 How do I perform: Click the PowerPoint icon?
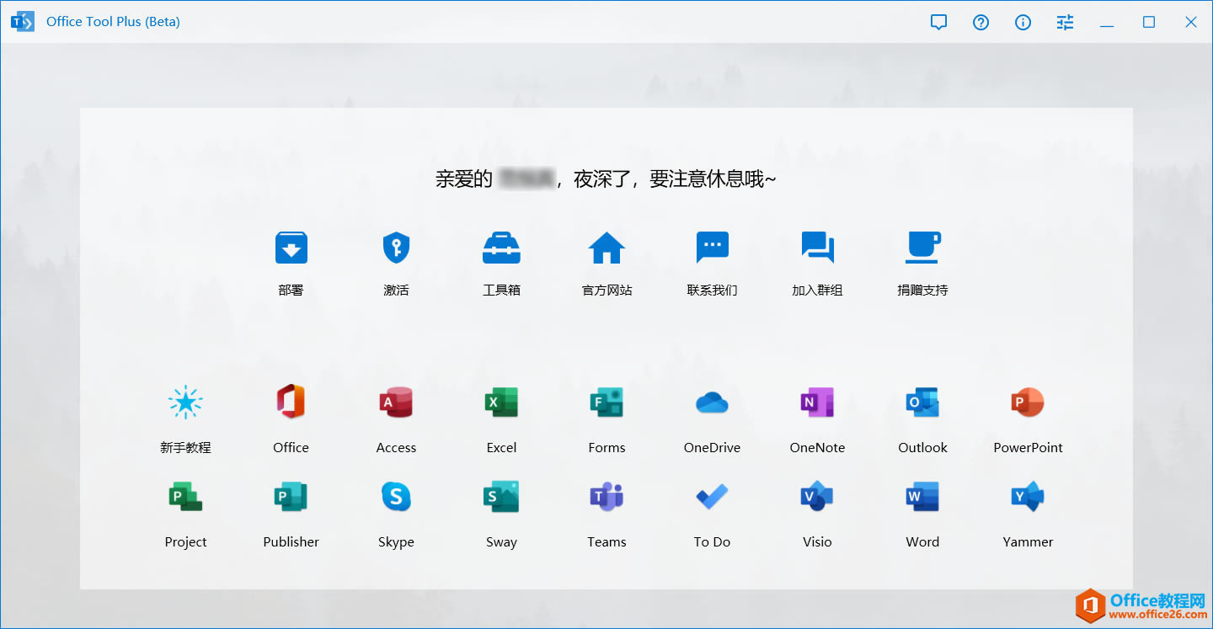tap(1027, 402)
